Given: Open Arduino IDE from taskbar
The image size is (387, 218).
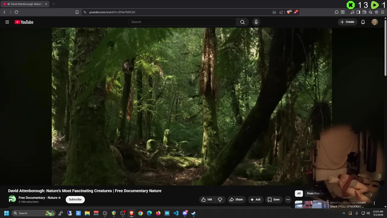Looking at the screenshot, I should point(167,213).
